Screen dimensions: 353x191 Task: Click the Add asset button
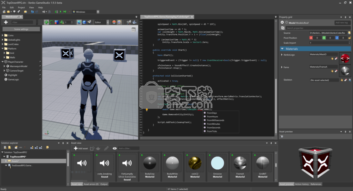81,148
